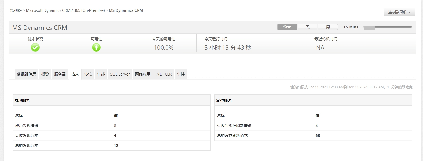Viewport: 423px width, 161px height.
Task: Click the MS Dynamics CRM monitor title
Action: coord(40,28)
